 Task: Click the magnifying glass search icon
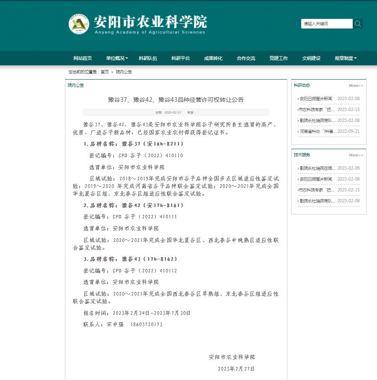(358, 24)
